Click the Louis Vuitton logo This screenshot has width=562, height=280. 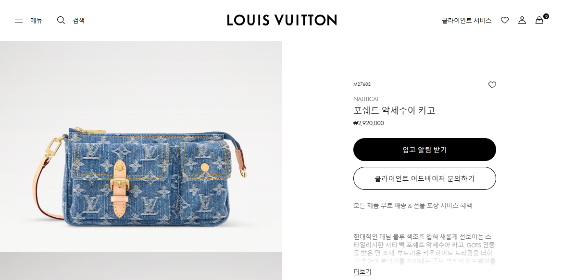pyautogui.click(x=282, y=20)
